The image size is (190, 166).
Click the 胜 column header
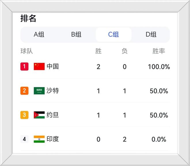point(98,51)
